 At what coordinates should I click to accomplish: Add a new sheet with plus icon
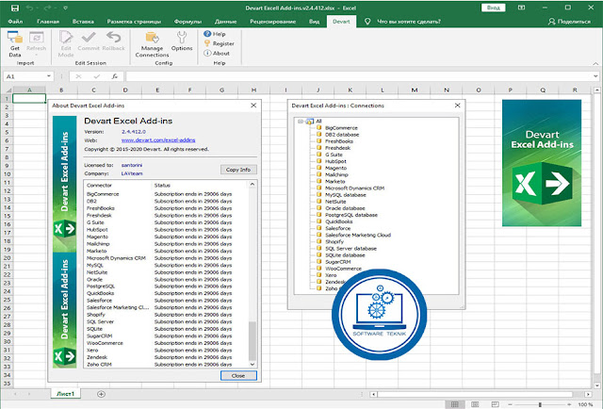101,394
